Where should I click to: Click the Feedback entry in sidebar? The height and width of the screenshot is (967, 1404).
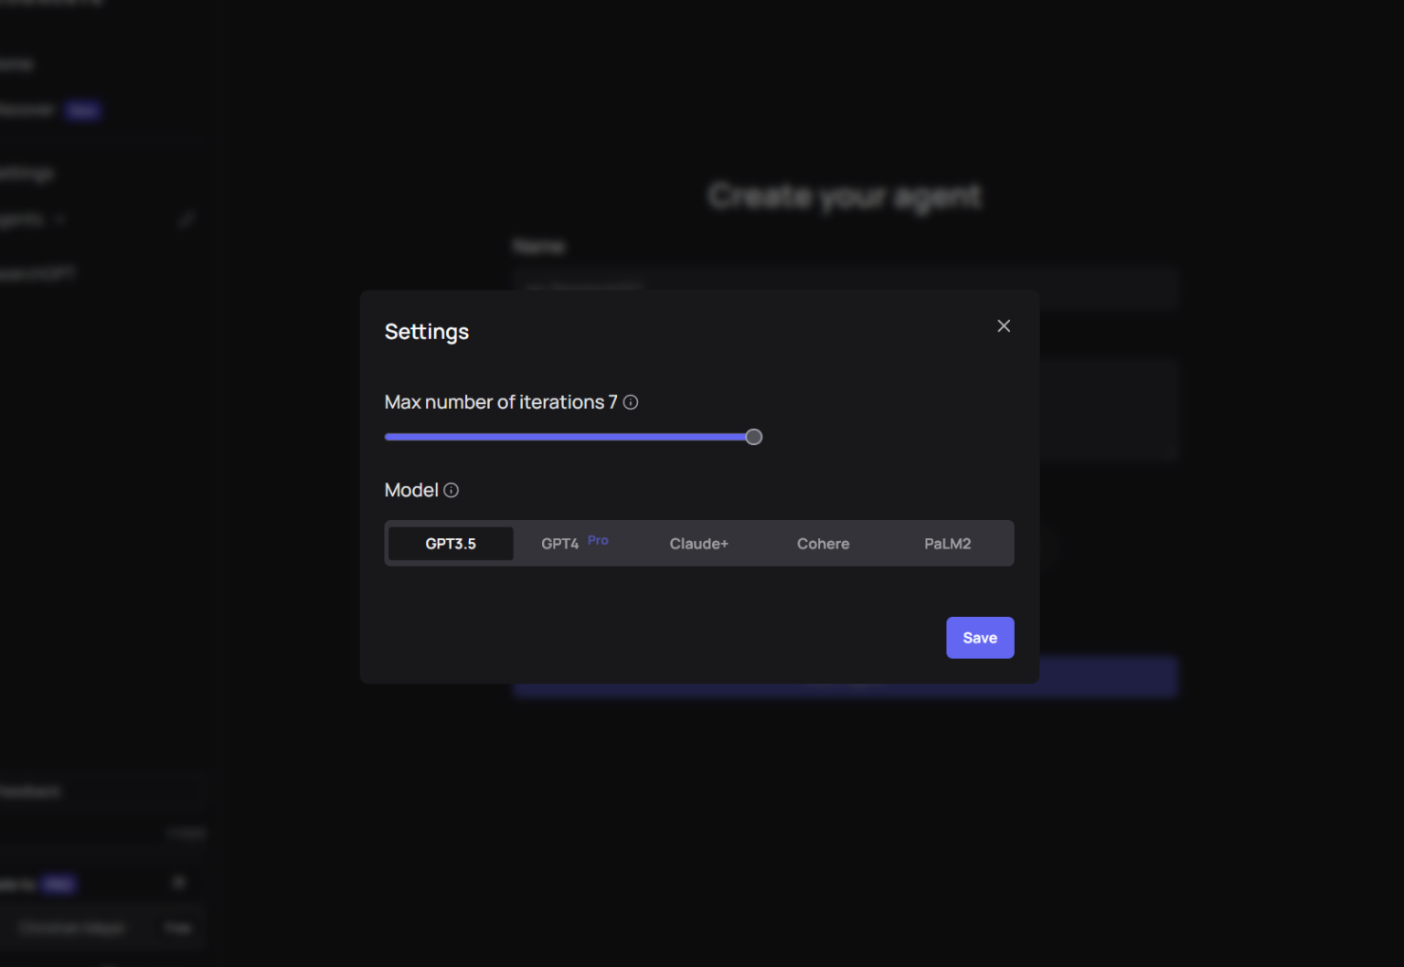[x=30, y=791]
